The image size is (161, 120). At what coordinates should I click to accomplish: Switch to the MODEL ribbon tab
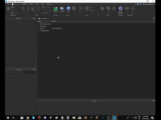pyautogui.click(x=31, y=4)
